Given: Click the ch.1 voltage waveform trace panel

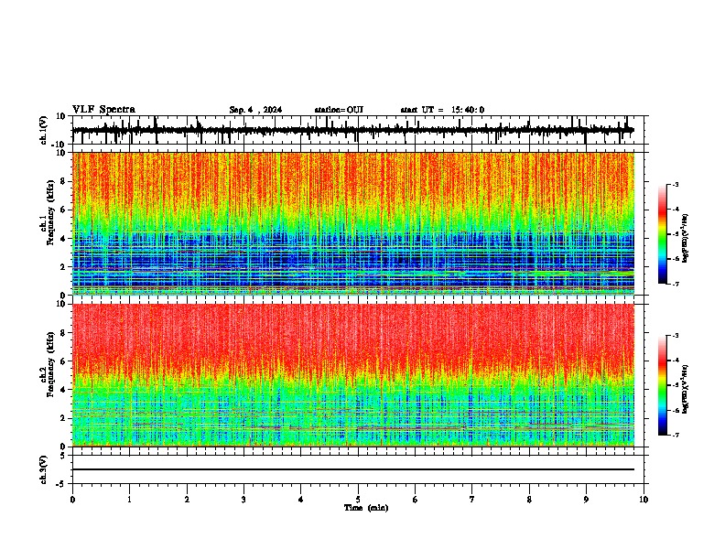Looking at the screenshot, I should click(x=358, y=130).
